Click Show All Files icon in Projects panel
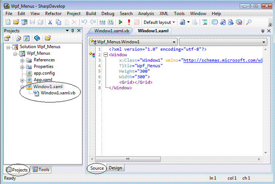This screenshot has height=184, width=275. pos(18,38)
